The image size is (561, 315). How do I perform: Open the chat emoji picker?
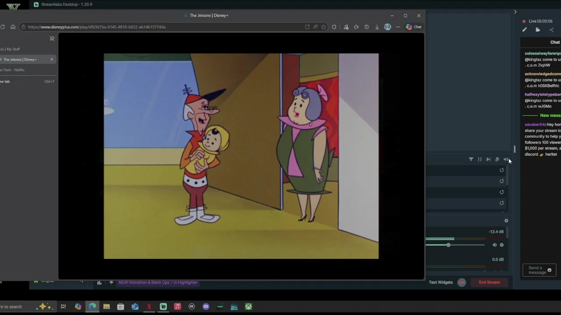(x=550, y=270)
